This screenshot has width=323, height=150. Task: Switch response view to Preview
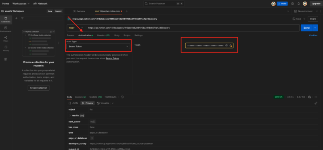click(88, 103)
